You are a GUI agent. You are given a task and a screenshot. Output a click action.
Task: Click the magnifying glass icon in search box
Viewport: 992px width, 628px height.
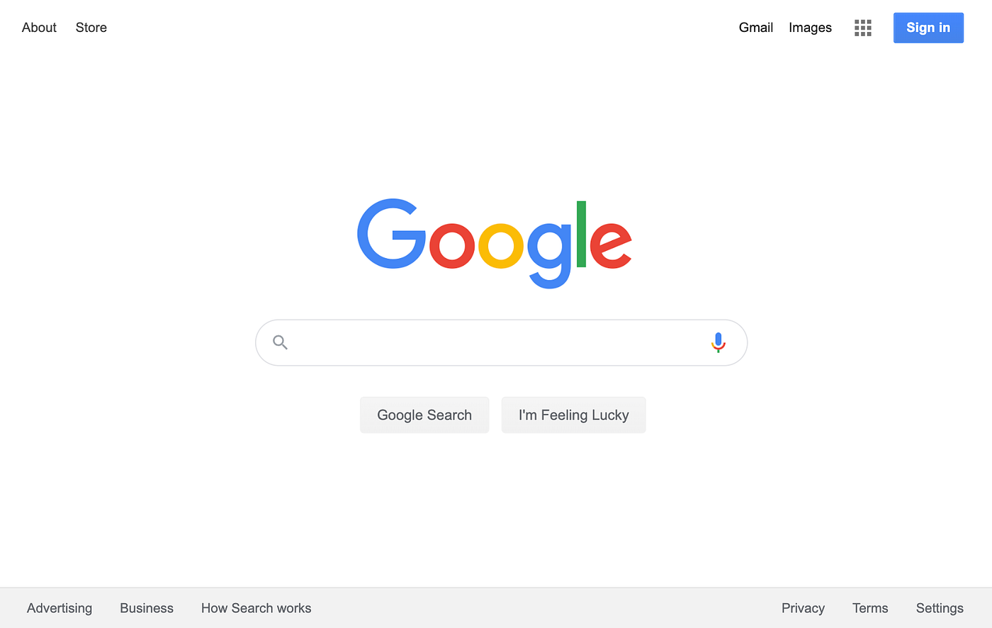pyautogui.click(x=280, y=342)
